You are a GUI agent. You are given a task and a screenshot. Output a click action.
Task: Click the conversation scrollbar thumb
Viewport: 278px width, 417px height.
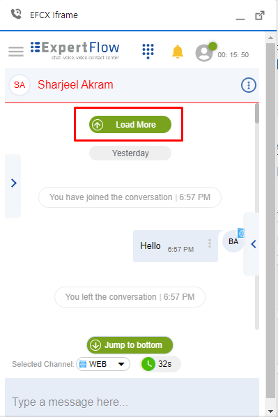(x=256, y=113)
